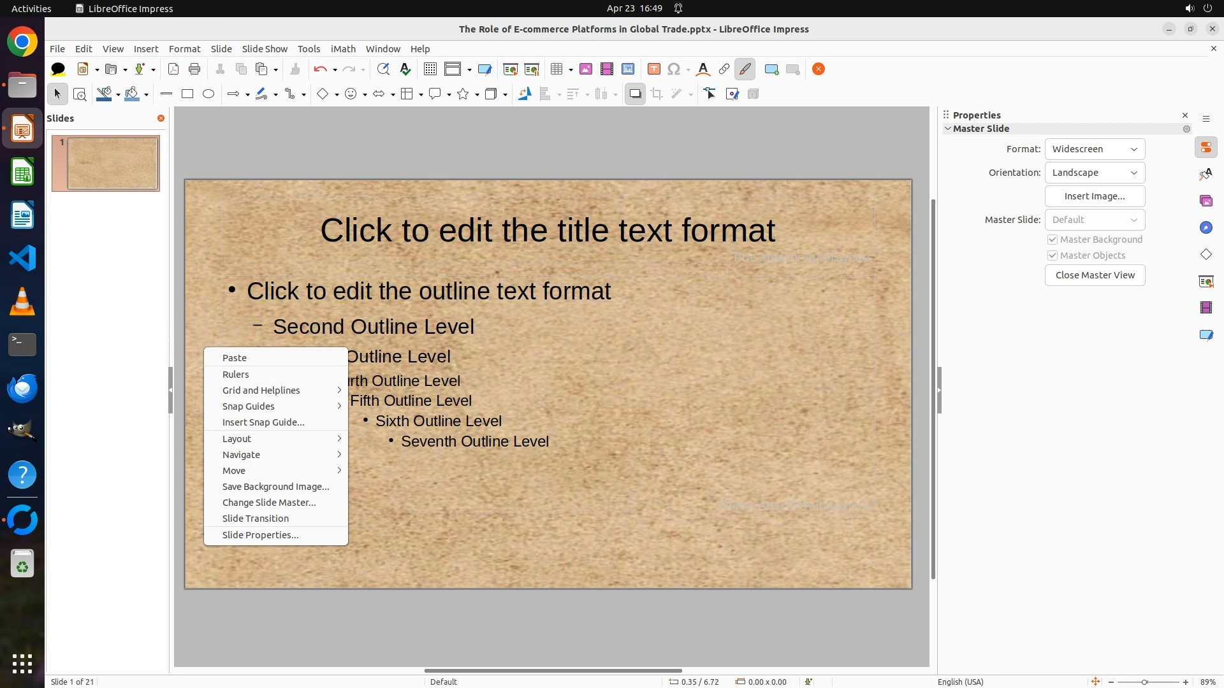Click the Crop Image tool icon
This screenshot has height=688, width=1224.
click(657, 94)
